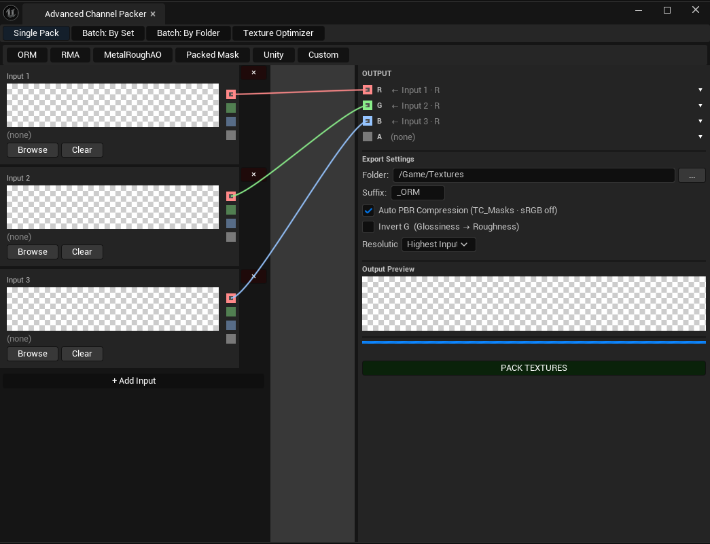The width and height of the screenshot is (710, 544).
Task: Click Input 3 green channel pin
Action: click(x=231, y=311)
